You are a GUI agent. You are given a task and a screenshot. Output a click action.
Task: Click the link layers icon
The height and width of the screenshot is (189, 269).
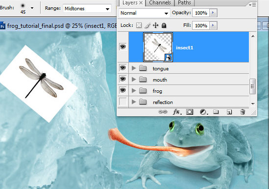[163, 112]
